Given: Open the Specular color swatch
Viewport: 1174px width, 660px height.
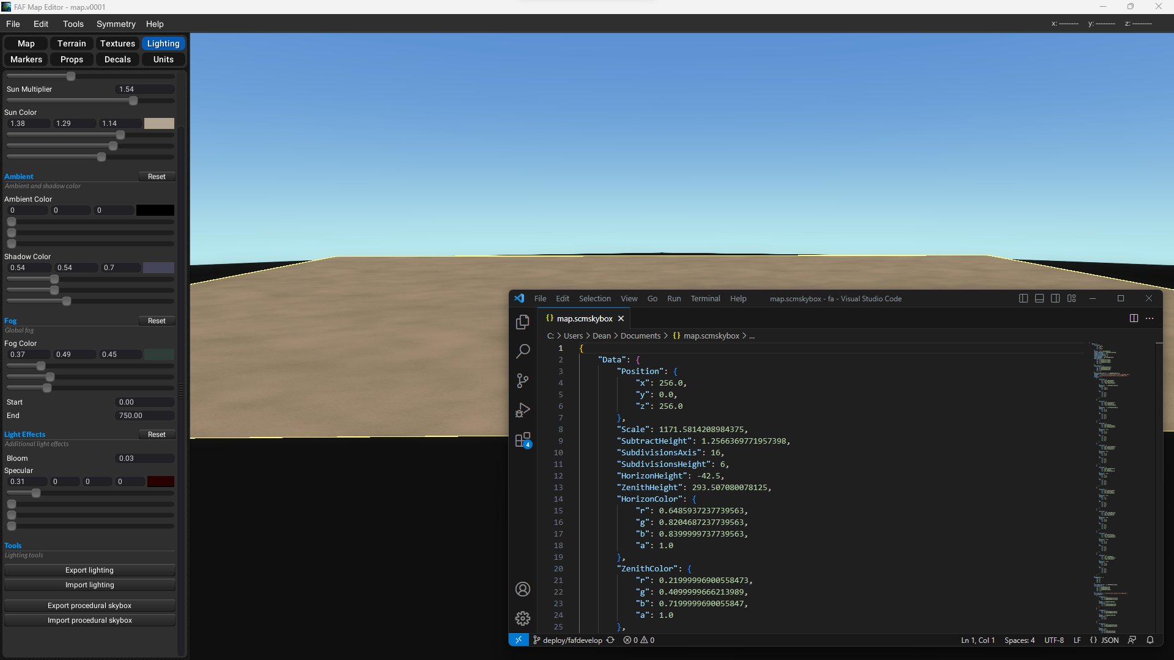Looking at the screenshot, I should tap(161, 482).
